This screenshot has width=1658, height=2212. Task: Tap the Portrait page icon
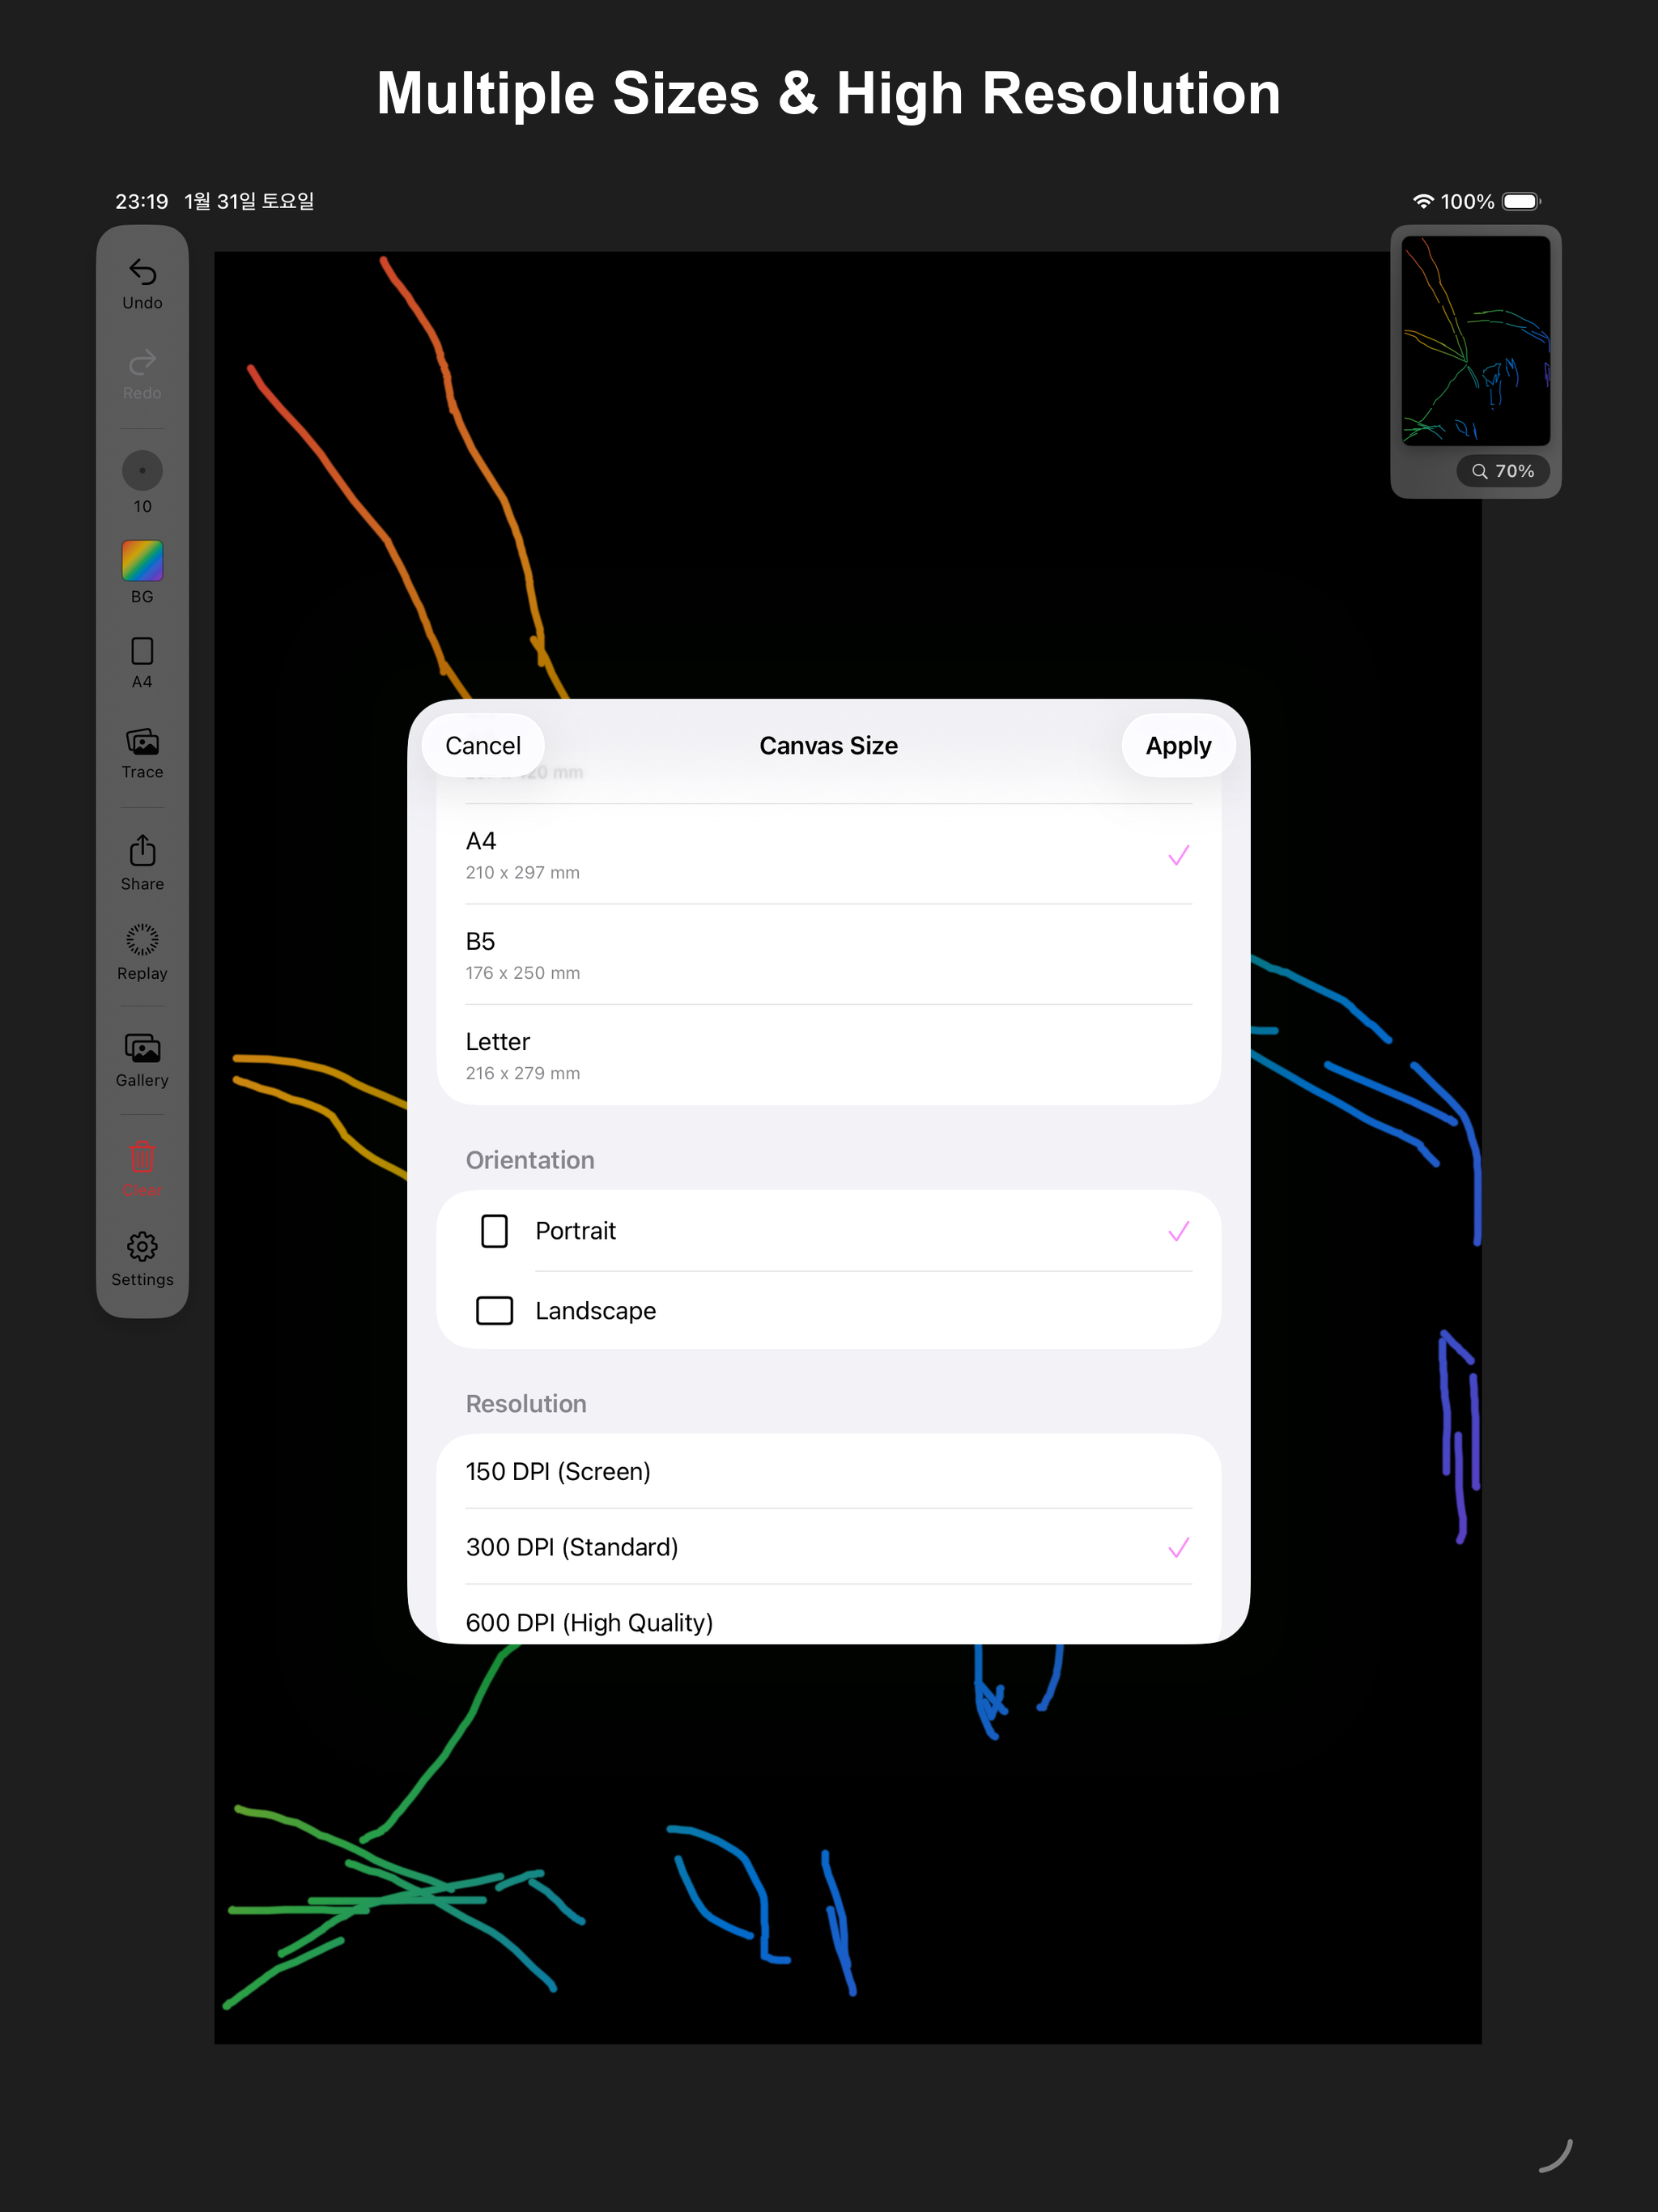point(494,1231)
